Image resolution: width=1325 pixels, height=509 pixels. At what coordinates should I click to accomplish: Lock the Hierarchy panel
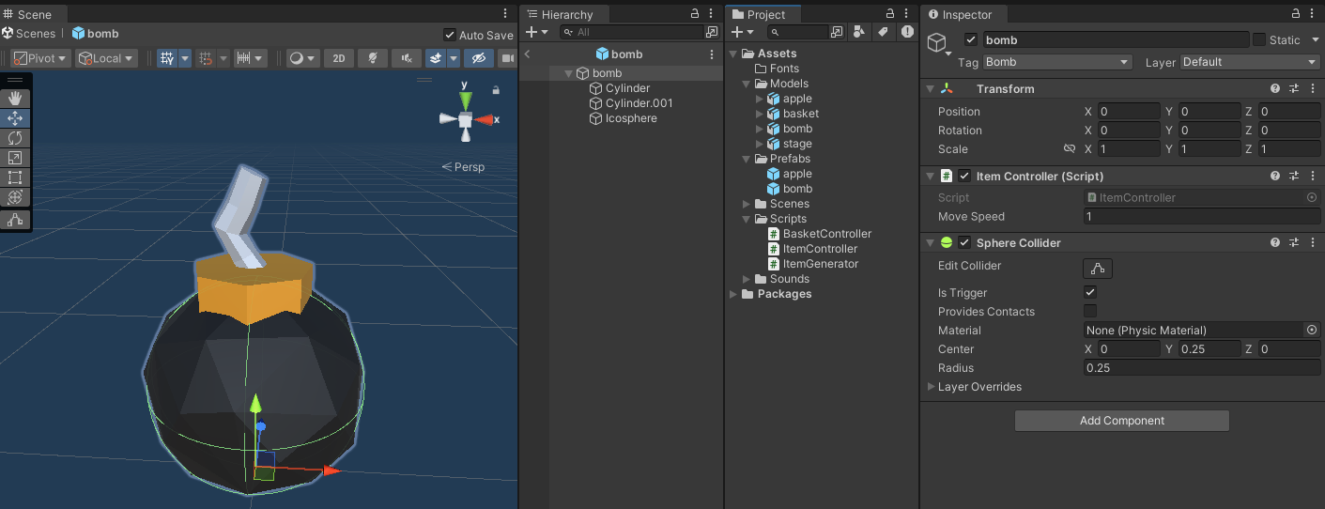(x=695, y=14)
